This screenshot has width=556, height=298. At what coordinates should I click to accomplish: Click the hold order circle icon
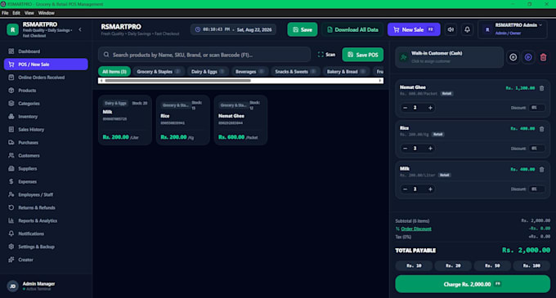[513, 57]
